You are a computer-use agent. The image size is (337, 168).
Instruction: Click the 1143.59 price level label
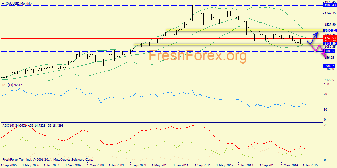[x=329, y=44]
